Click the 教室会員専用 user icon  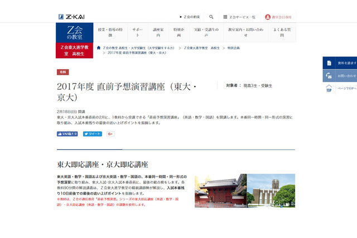point(268,17)
